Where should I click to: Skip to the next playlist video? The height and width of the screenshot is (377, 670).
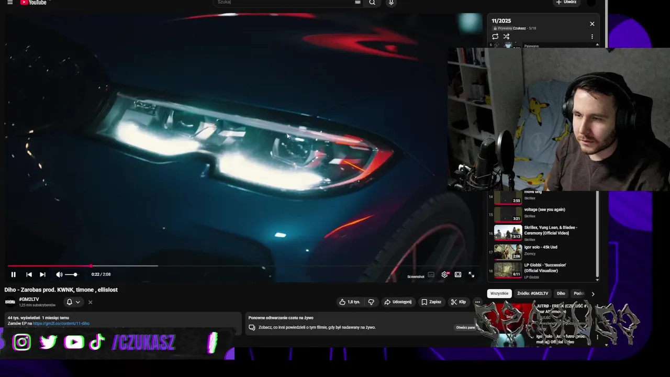tap(42, 274)
